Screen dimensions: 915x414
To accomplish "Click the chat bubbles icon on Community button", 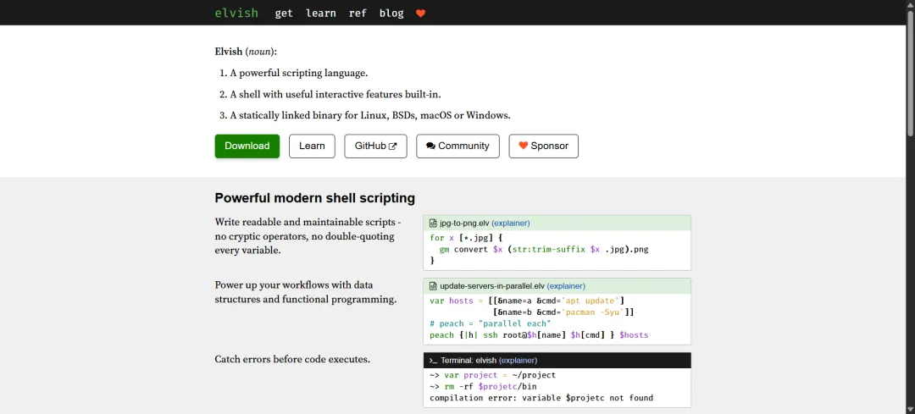I will (x=430, y=146).
